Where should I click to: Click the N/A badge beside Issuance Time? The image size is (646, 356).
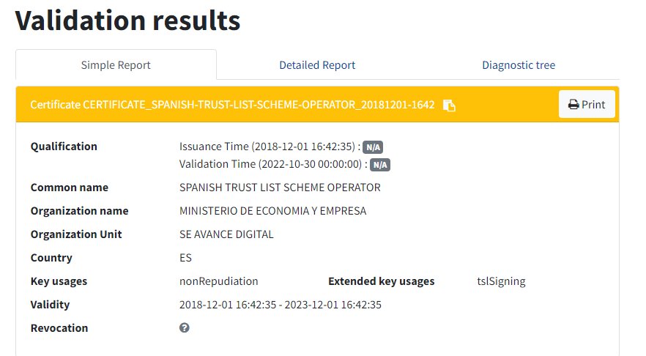tap(374, 147)
